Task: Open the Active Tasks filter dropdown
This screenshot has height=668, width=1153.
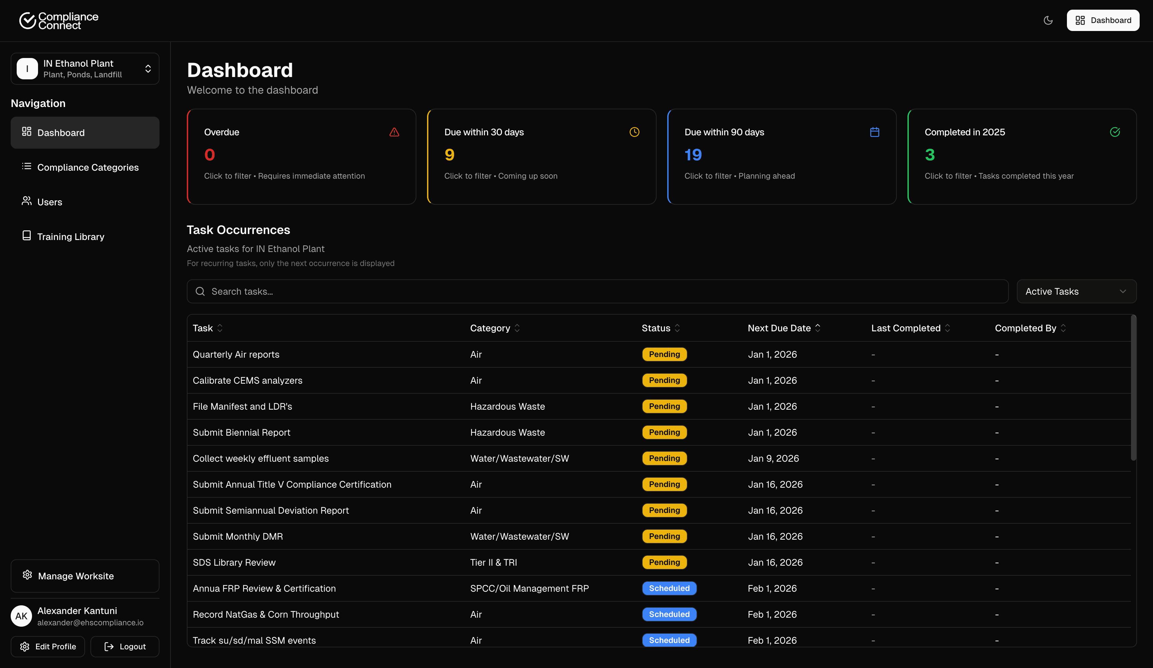Action: [x=1076, y=291]
